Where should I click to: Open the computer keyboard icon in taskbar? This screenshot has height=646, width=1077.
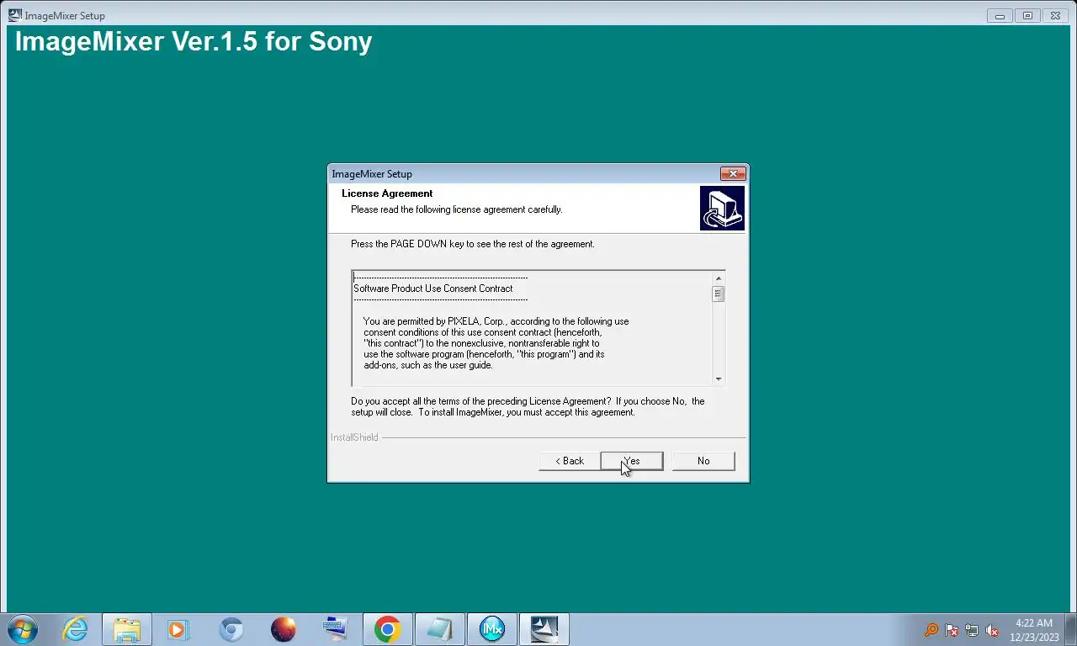coord(336,629)
